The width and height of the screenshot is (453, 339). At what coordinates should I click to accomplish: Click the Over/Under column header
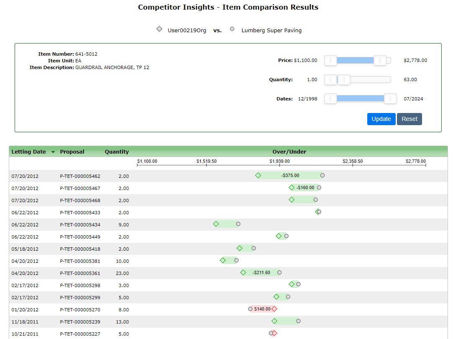289,152
